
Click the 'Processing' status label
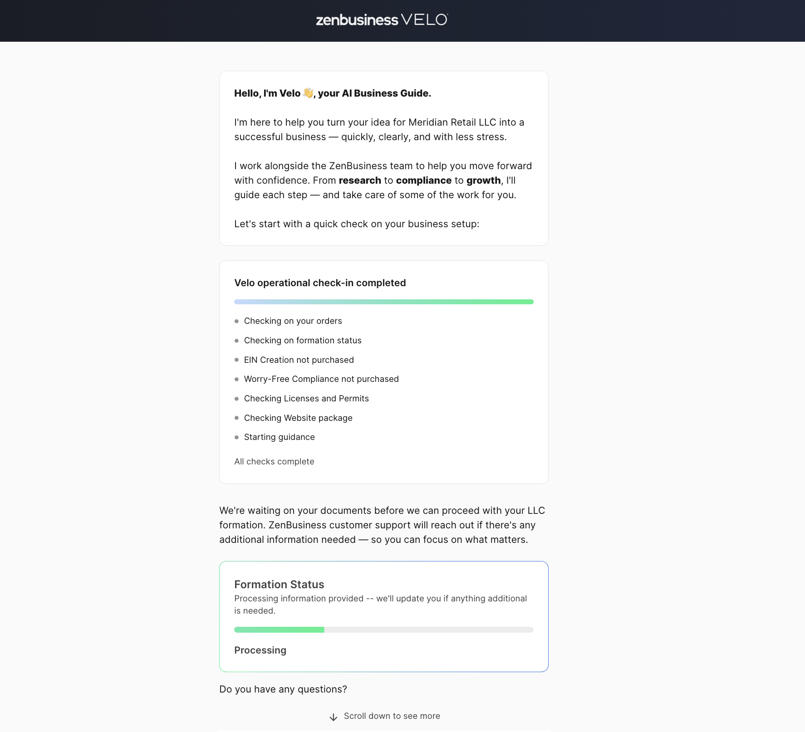260,650
